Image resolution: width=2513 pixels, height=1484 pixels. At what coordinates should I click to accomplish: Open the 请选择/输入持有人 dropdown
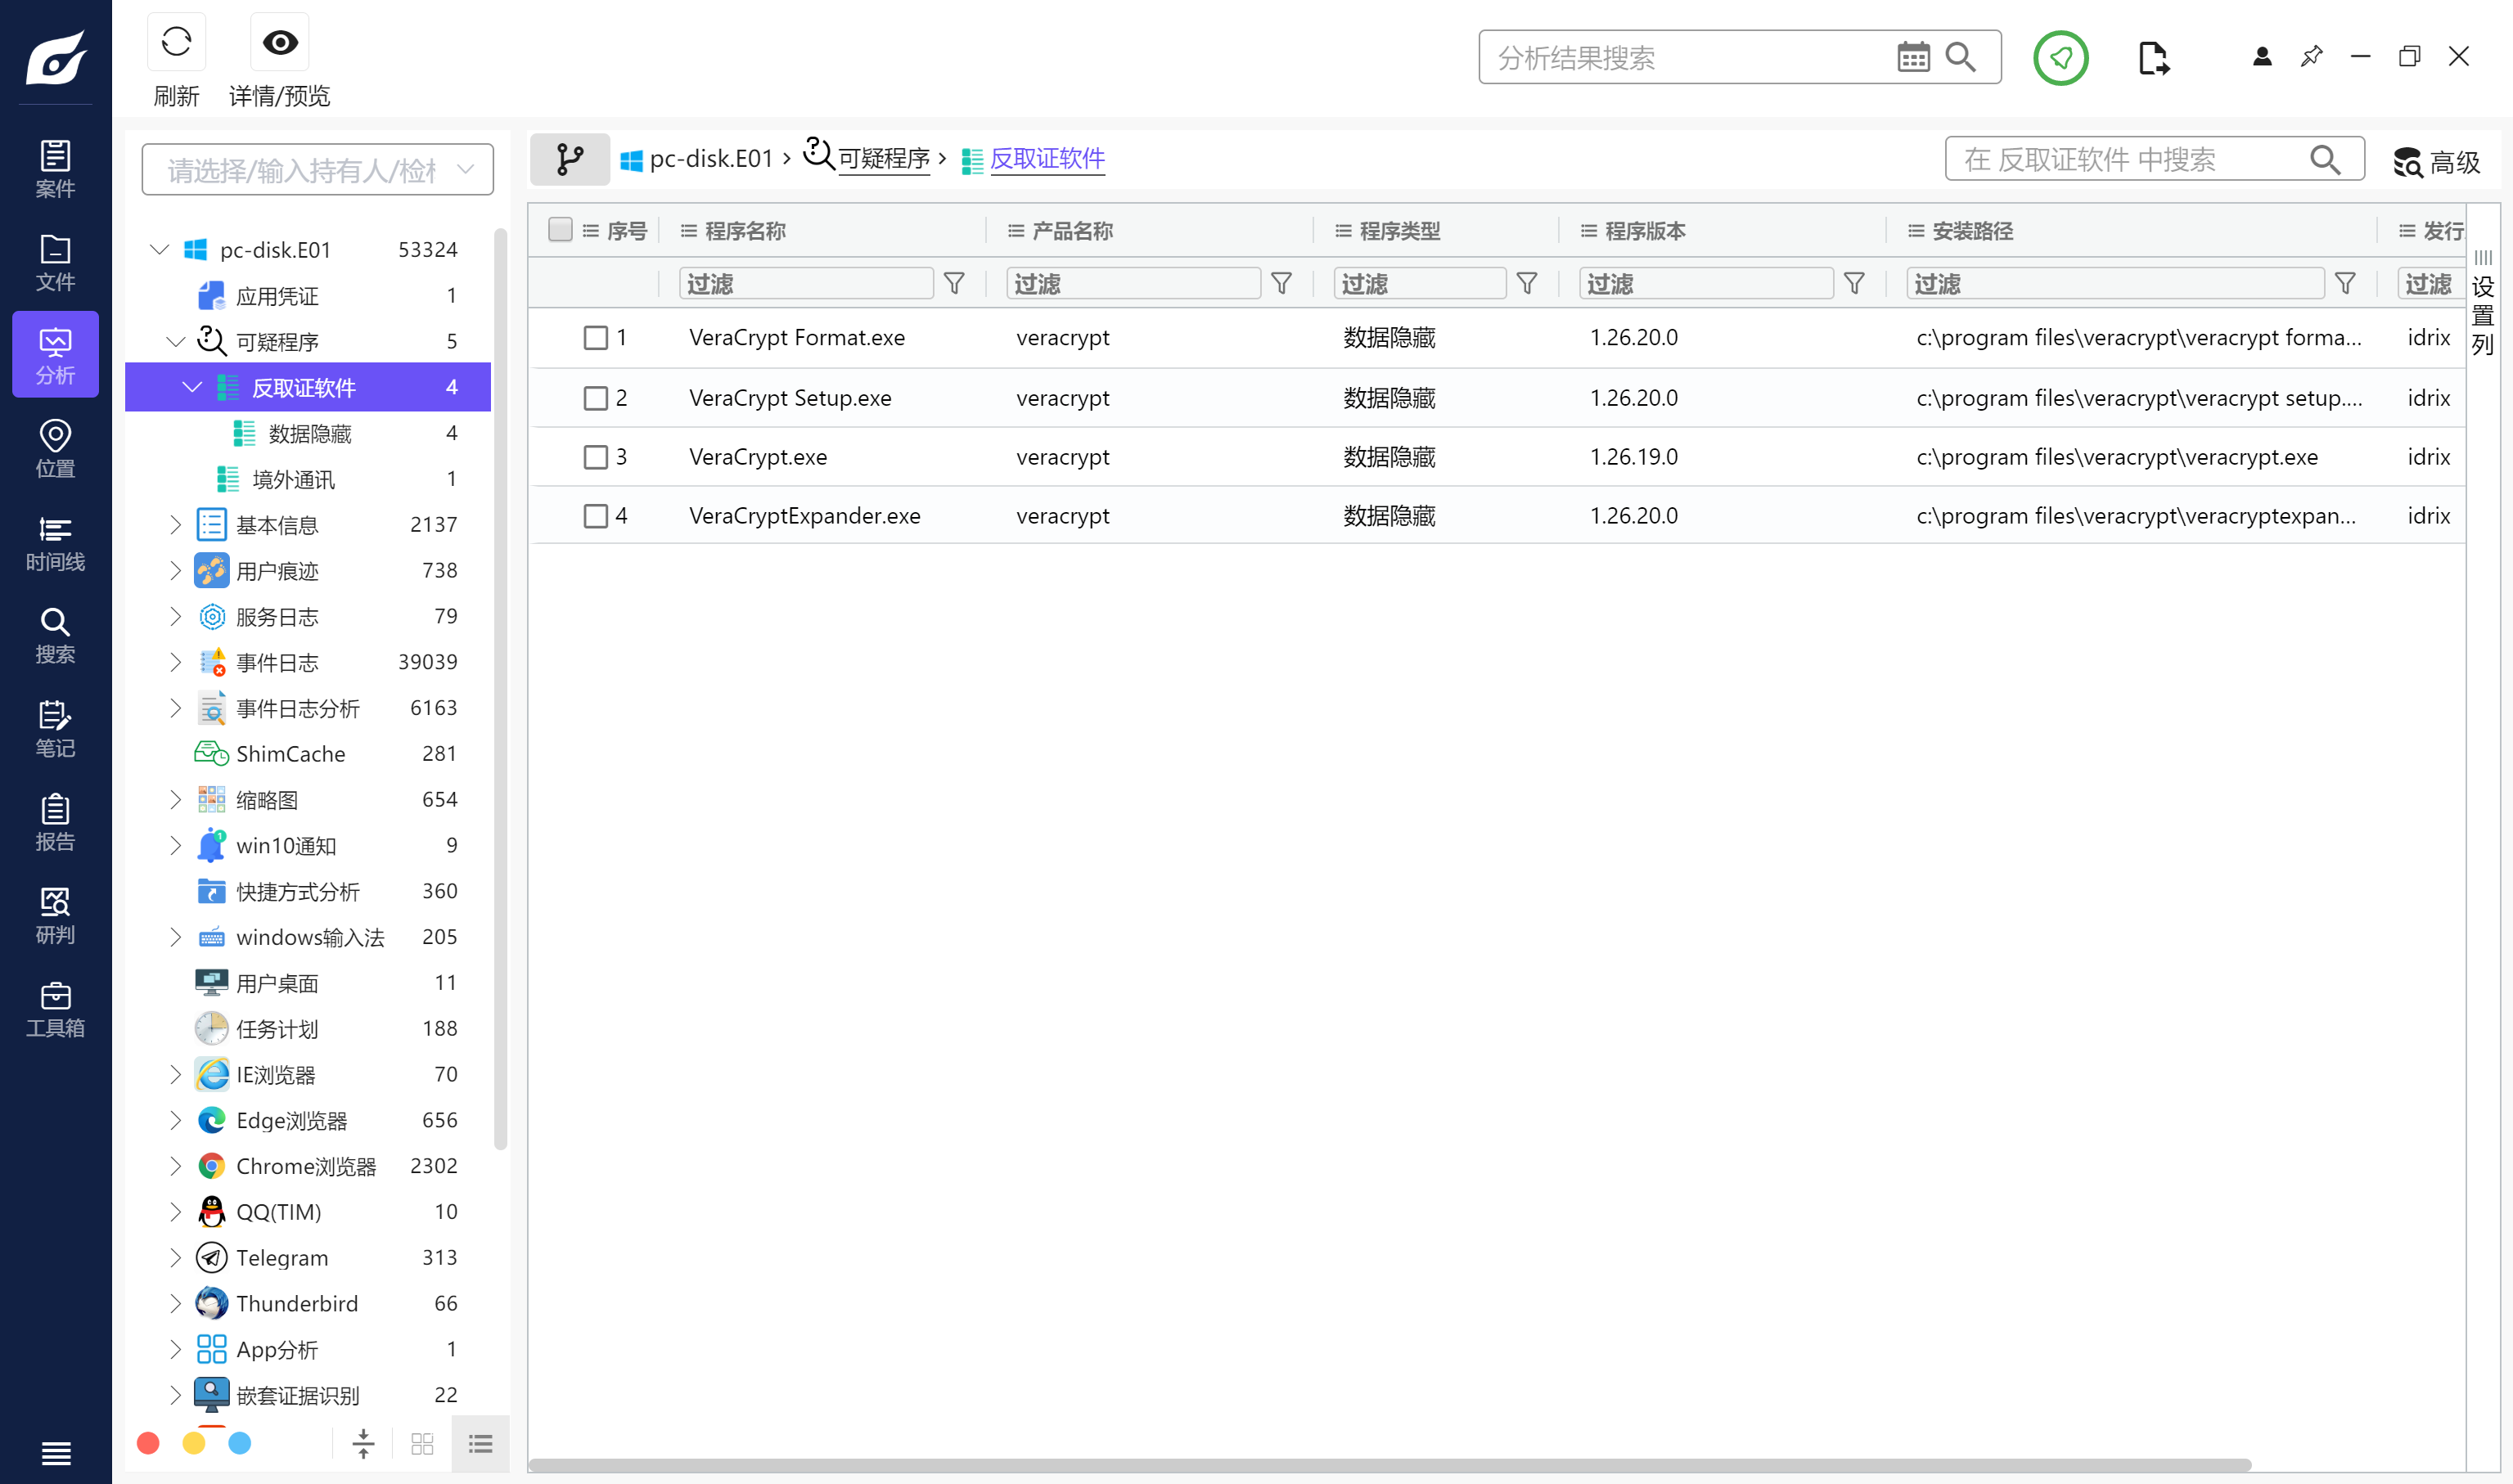pos(318,170)
